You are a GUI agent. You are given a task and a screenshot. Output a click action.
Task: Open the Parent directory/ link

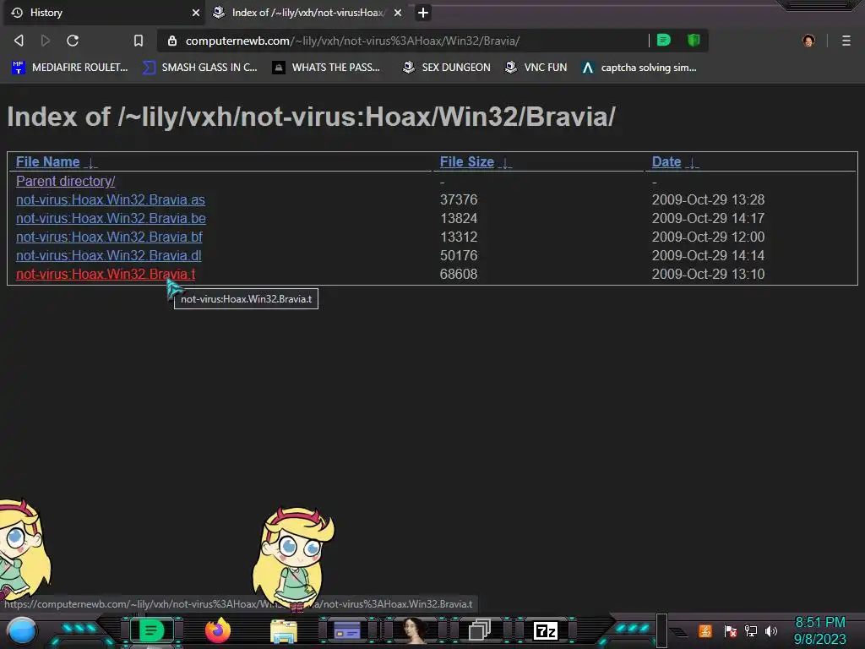66,181
